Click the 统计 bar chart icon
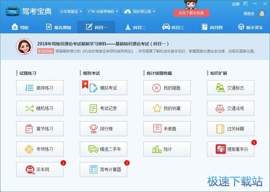 click(157, 149)
